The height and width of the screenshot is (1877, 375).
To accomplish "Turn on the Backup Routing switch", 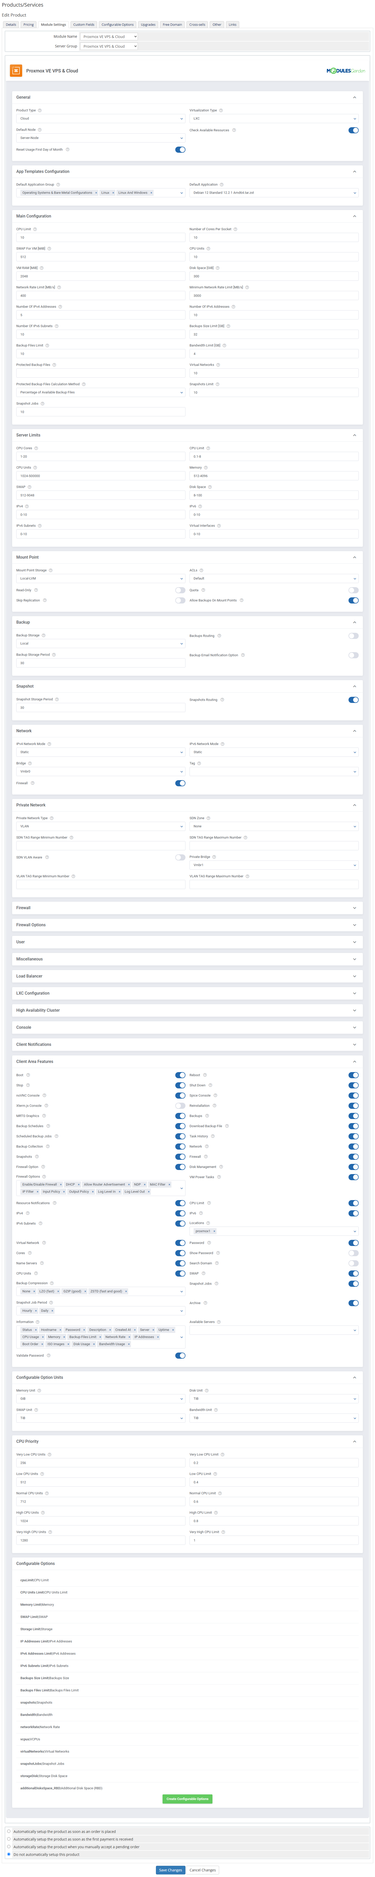I will (x=353, y=636).
